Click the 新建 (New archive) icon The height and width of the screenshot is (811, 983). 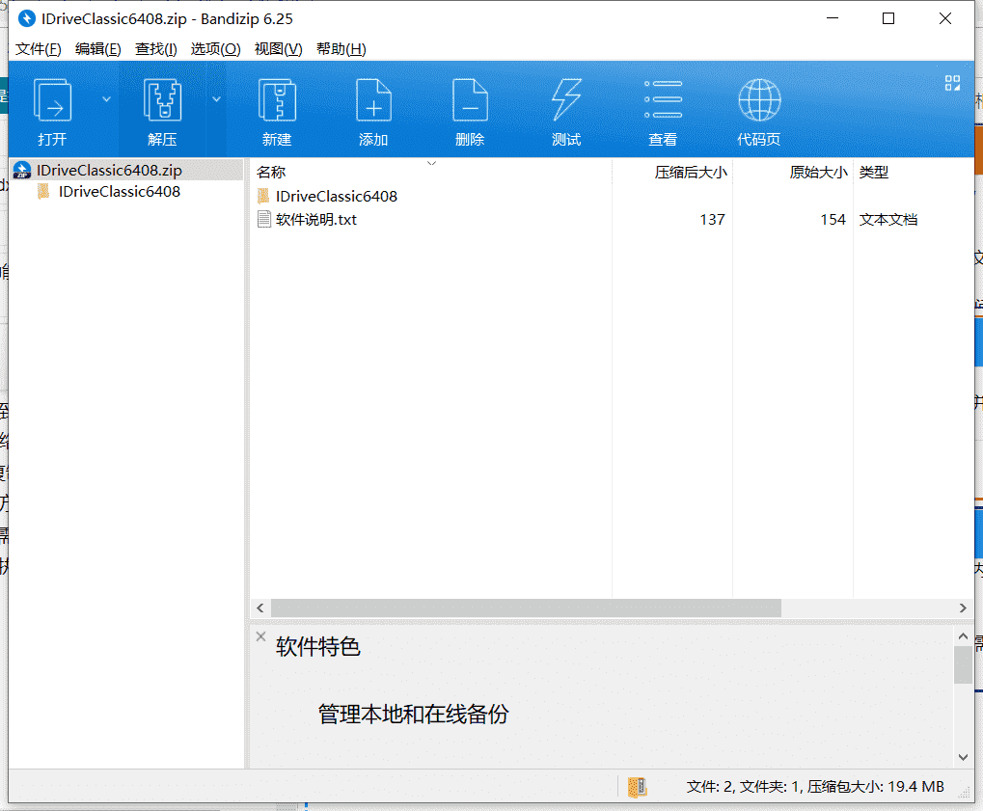(x=277, y=100)
